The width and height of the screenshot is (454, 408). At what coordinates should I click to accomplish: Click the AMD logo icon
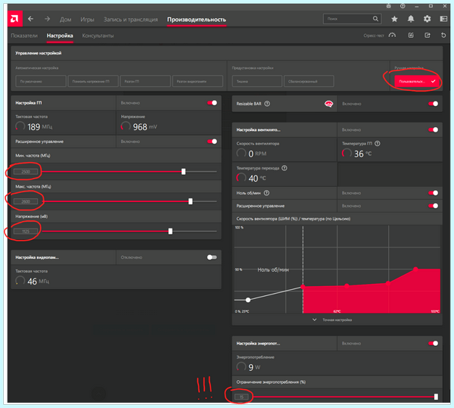click(15, 19)
